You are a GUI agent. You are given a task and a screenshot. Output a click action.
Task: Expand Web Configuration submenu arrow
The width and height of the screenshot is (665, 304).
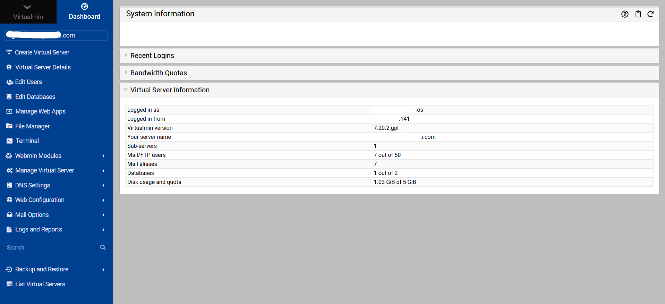coord(103,200)
